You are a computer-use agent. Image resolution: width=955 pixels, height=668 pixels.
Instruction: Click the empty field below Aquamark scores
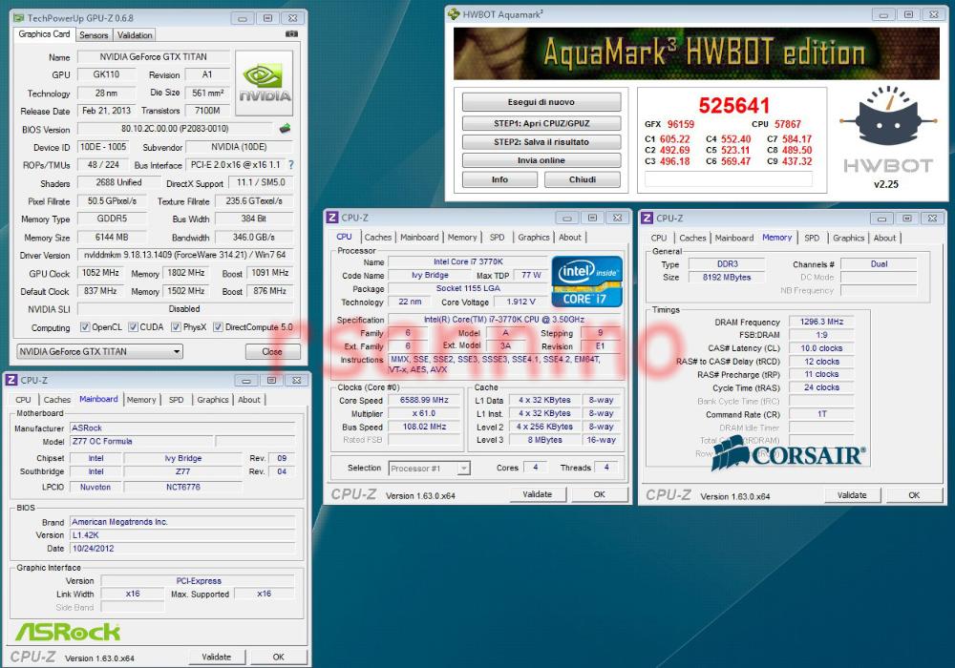(729, 178)
